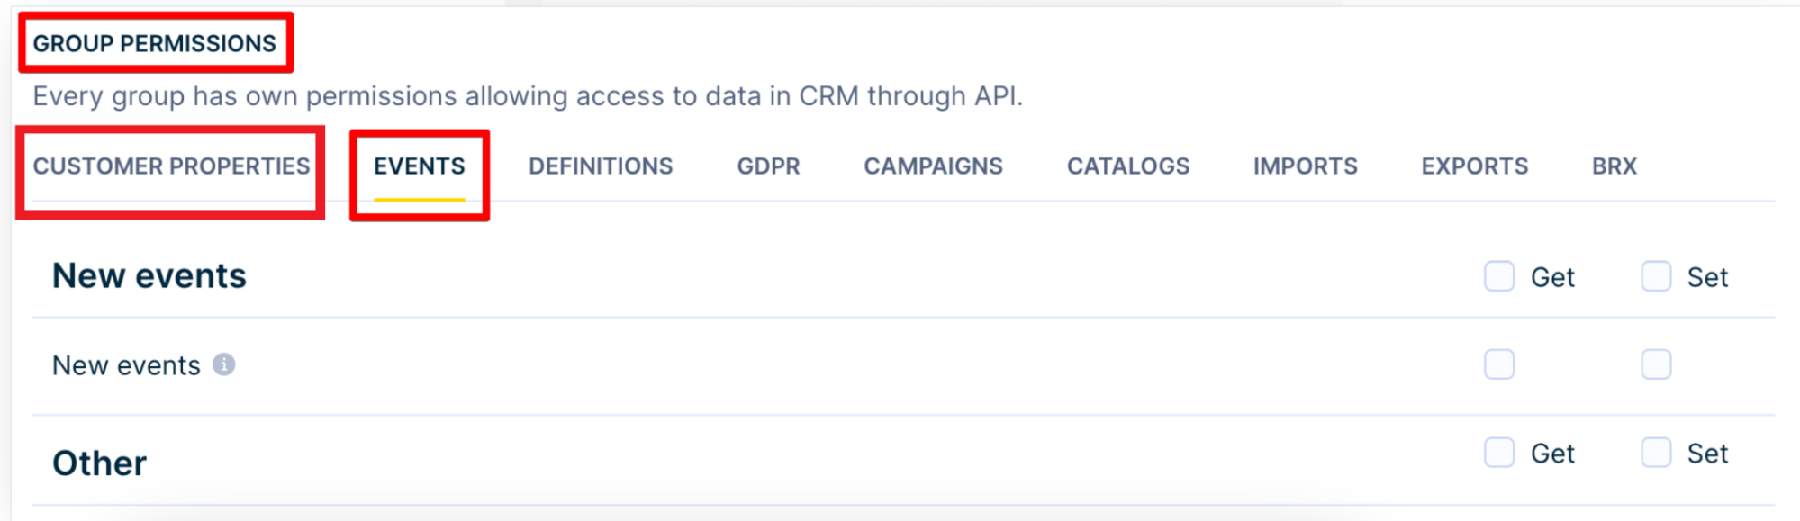This screenshot has width=1800, height=521.
Task: Tick the Get box in New events row
Action: tap(1499, 364)
